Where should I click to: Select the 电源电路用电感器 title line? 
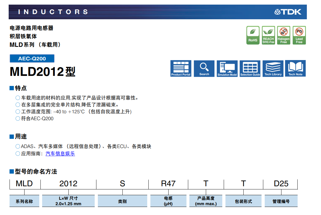click(x=31, y=28)
